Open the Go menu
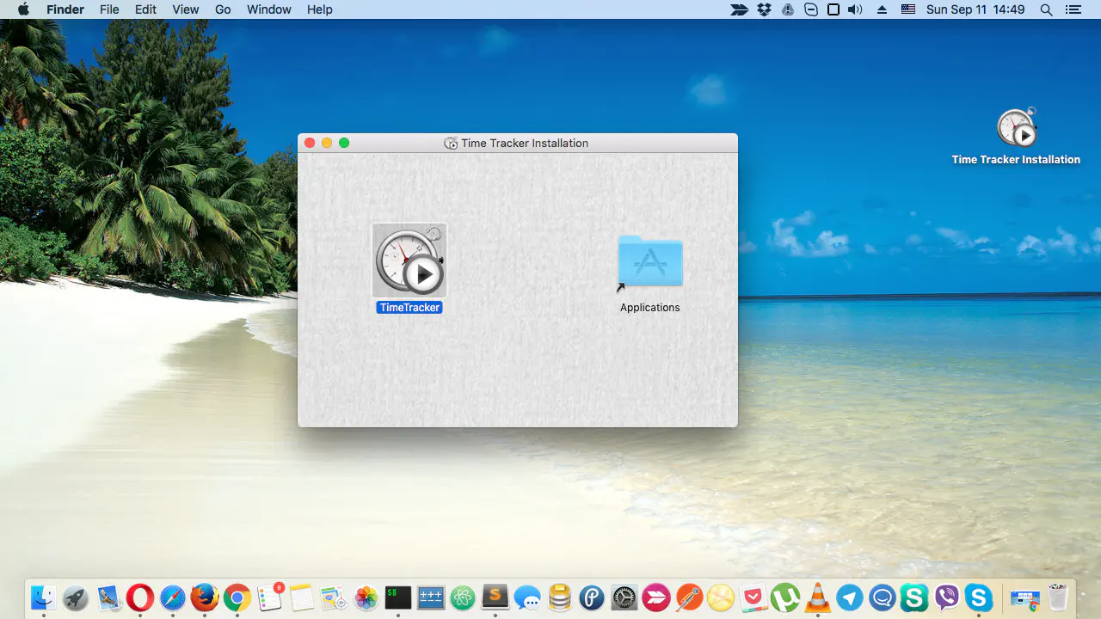The width and height of the screenshot is (1101, 619). [x=223, y=9]
